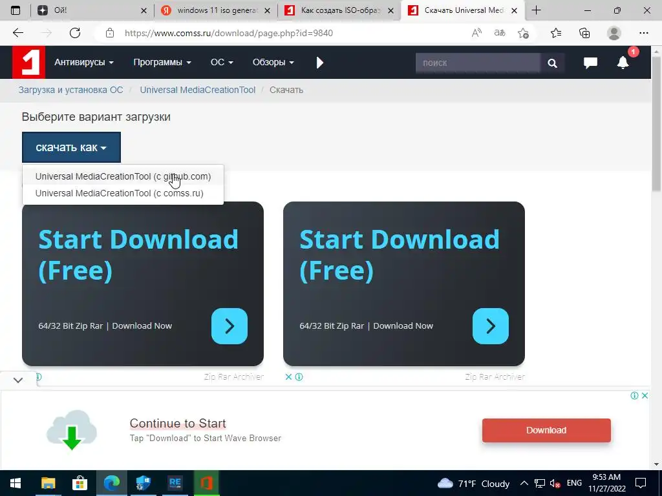
Task: Click the address bar URL
Action: (229, 33)
